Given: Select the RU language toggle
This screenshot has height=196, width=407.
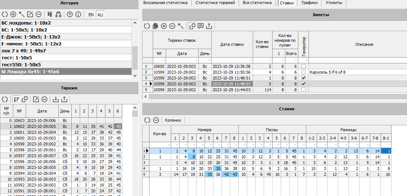Looking at the screenshot, I should click(x=100, y=15).
